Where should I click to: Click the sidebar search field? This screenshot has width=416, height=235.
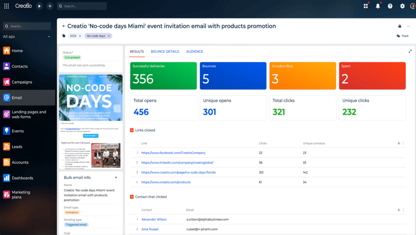[x=27, y=26]
